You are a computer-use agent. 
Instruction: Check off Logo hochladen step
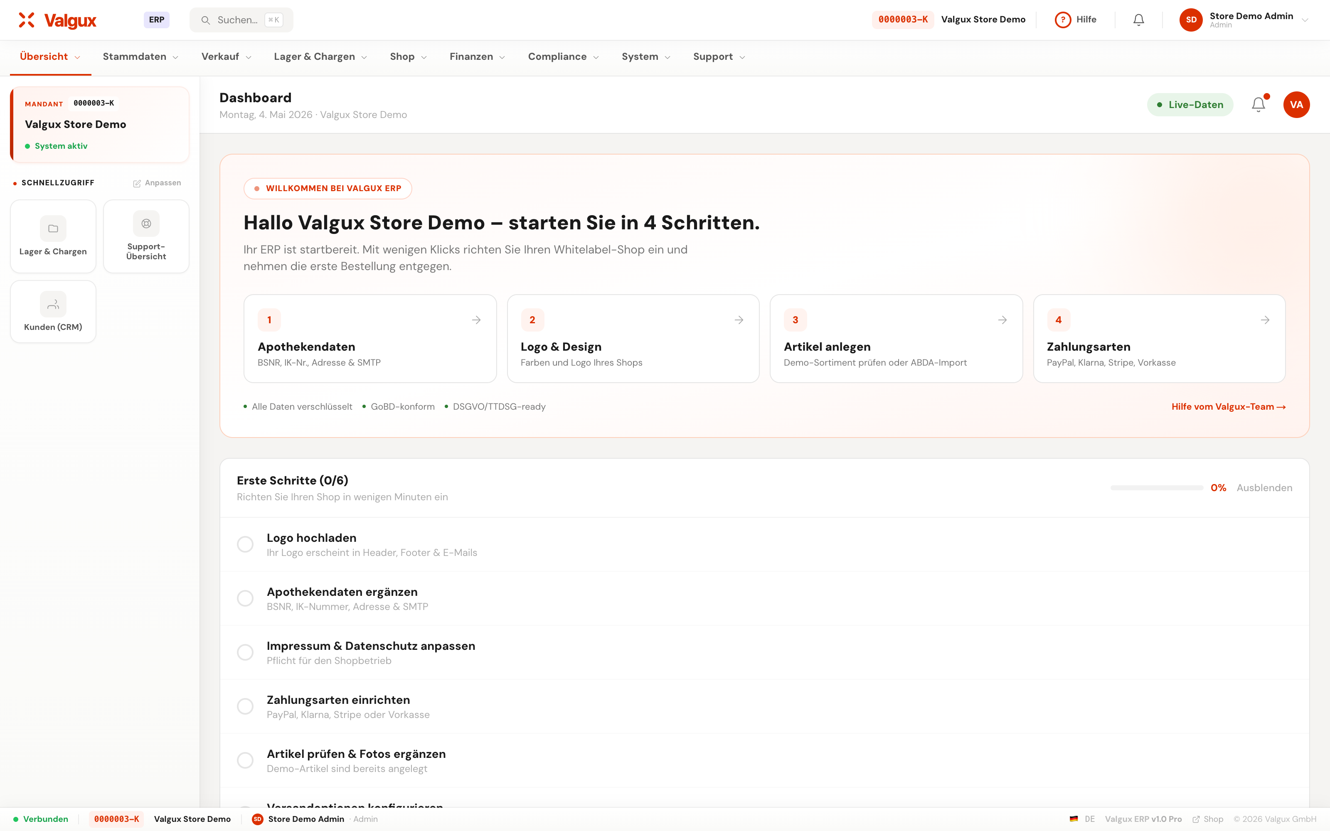click(245, 544)
